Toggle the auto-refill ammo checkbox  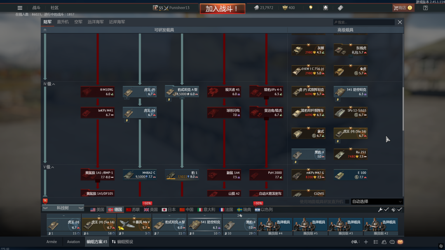point(400,210)
